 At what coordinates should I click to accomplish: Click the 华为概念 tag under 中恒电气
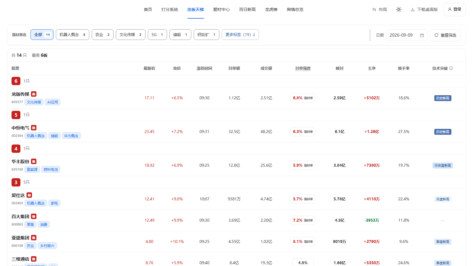71,136
